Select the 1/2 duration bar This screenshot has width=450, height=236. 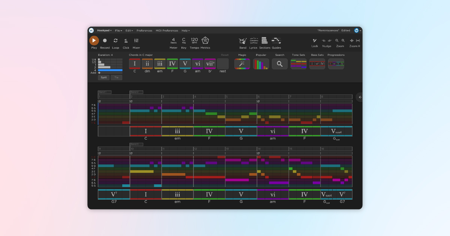(x=100, y=62)
